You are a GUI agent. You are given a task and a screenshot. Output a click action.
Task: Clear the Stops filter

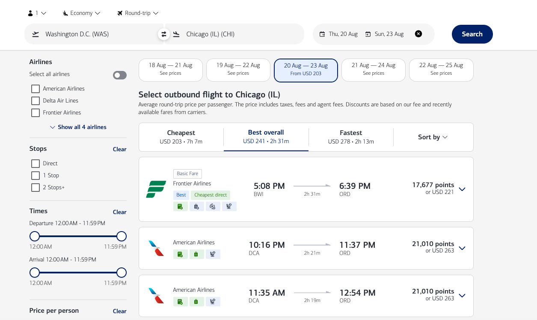(x=120, y=149)
